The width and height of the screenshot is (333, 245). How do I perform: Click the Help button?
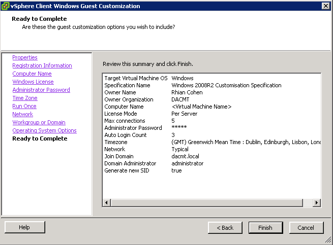tap(24, 227)
